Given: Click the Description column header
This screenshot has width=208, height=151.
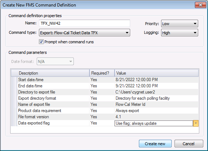Looking at the screenshot, I should [50, 73].
